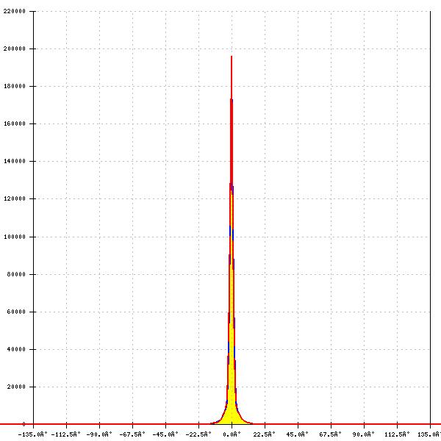Click the 60000 y-axis label
The width and height of the screenshot is (441, 441).
[x=16, y=312]
